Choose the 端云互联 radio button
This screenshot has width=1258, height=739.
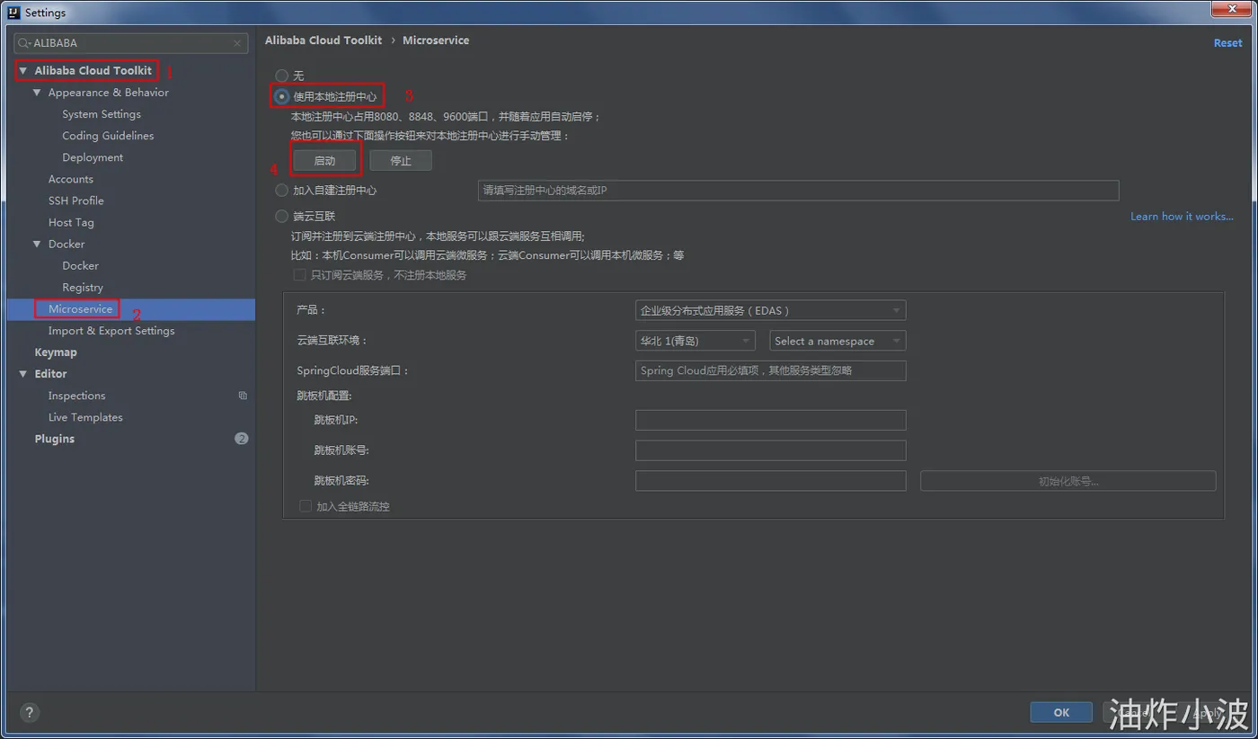coord(282,217)
